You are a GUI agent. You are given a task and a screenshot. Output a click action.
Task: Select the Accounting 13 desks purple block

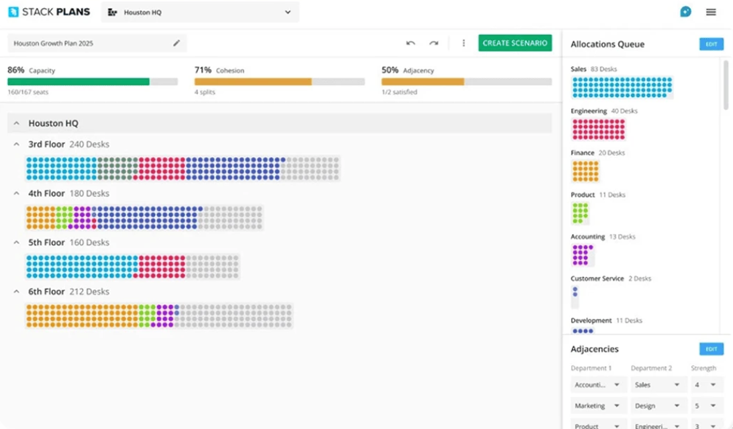(583, 255)
